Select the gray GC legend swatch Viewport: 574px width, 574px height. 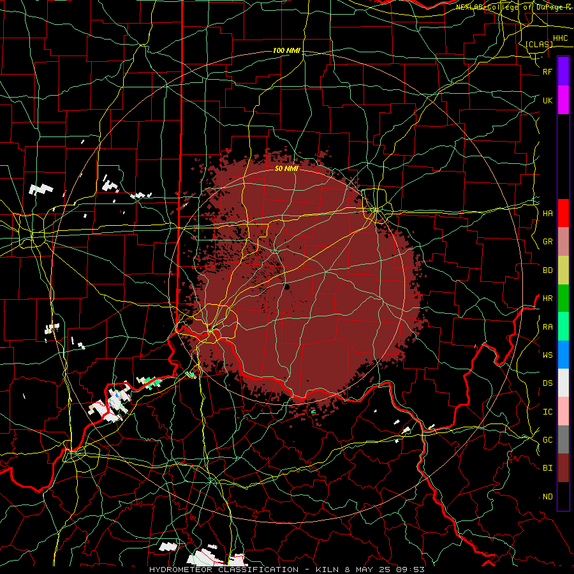coord(563,439)
